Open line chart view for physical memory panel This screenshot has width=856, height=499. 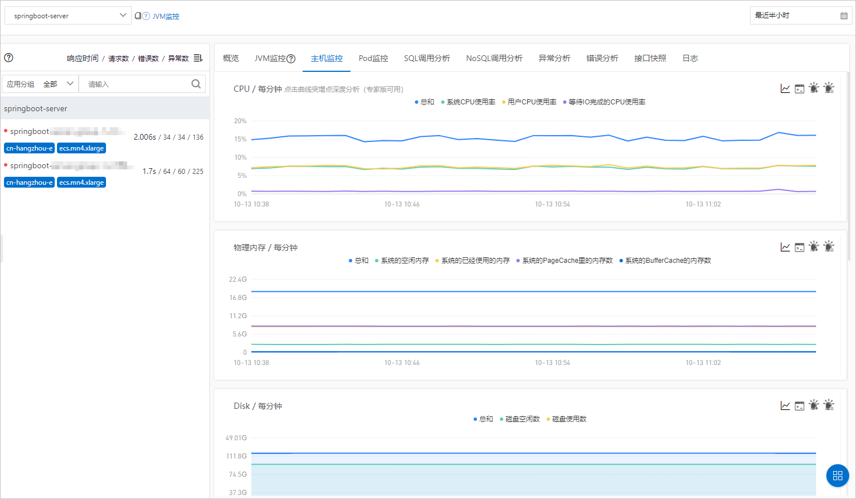pos(785,247)
